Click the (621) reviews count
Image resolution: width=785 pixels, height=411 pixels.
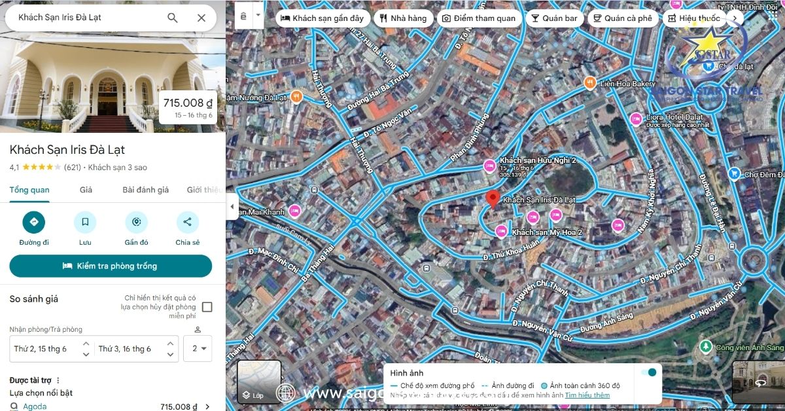[x=72, y=168]
